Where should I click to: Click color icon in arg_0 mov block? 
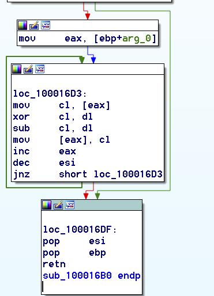pos(22,25)
